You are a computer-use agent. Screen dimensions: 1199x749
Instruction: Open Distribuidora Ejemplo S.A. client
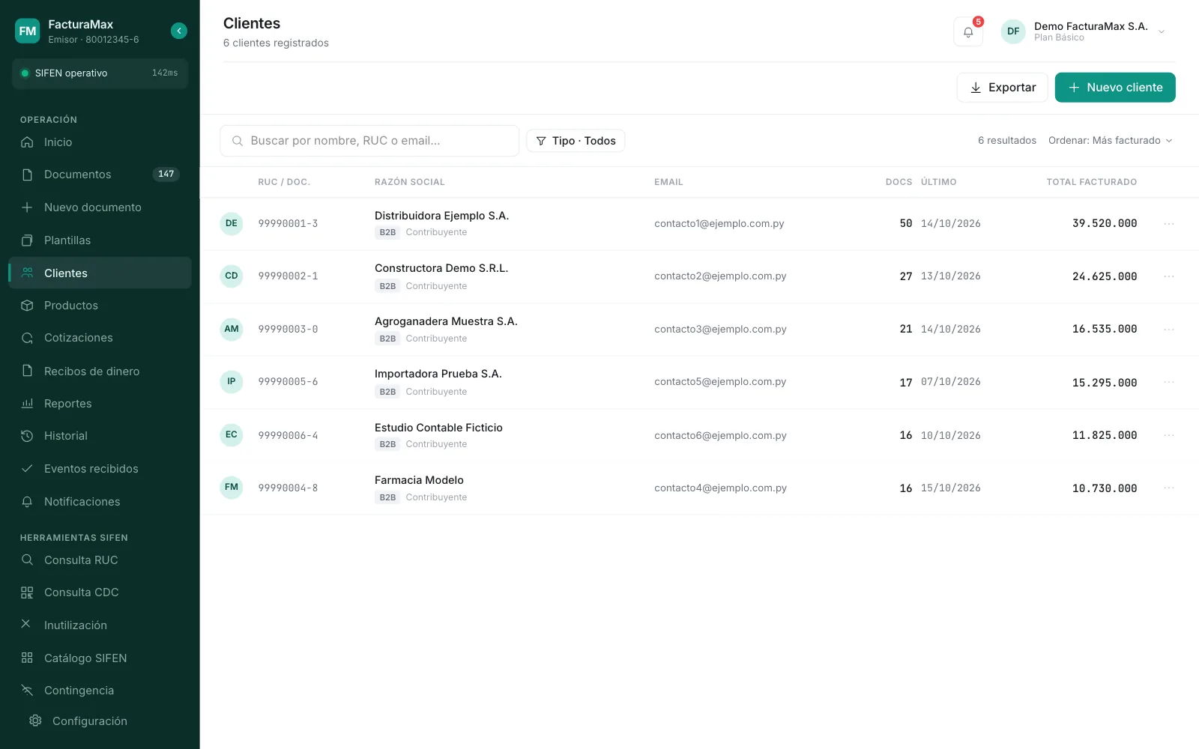point(441,216)
